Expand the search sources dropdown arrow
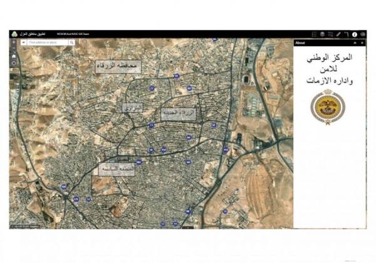 click(24, 42)
